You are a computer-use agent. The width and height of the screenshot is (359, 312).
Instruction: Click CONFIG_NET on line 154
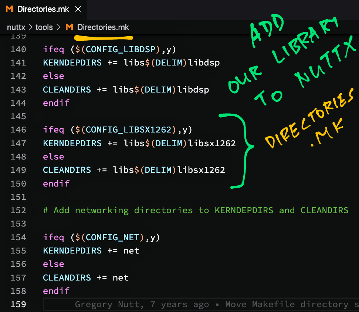(x=112, y=237)
